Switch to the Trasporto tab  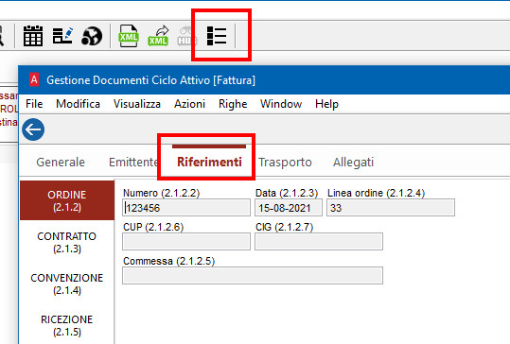(x=285, y=163)
